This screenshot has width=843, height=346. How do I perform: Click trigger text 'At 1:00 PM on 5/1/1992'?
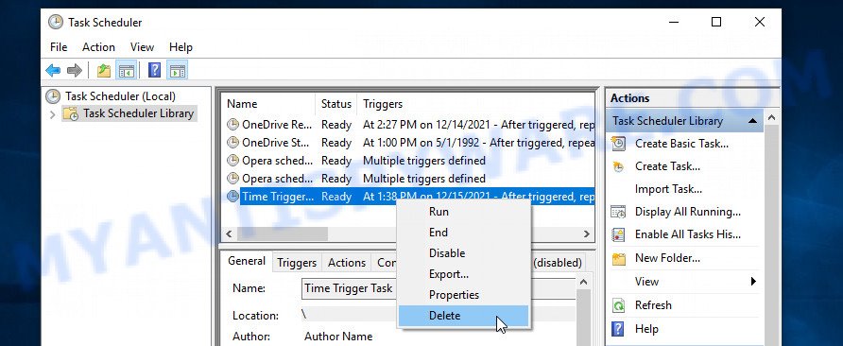421,143
